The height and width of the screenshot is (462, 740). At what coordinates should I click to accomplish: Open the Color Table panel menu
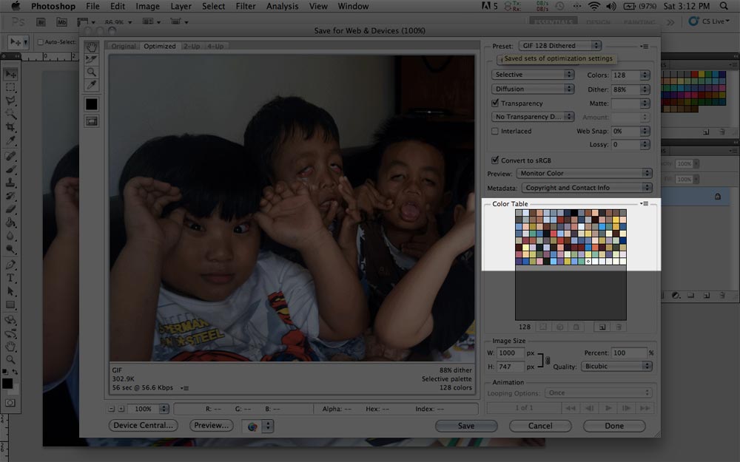(x=644, y=203)
